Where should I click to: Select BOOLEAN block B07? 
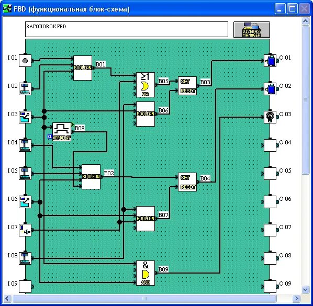146,219
